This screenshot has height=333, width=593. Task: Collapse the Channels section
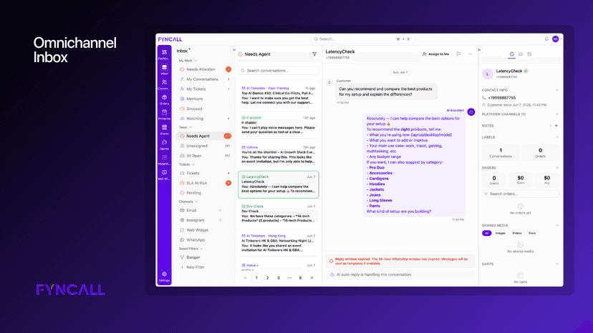click(x=188, y=202)
